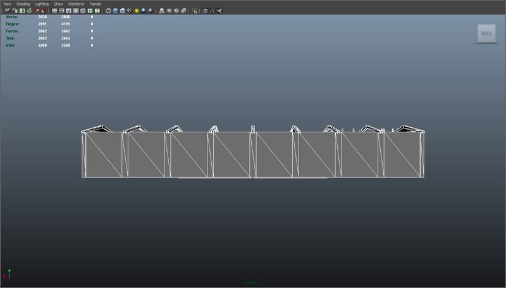
Task: Click the BACK view cube button
Action: [x=486, y=34]
